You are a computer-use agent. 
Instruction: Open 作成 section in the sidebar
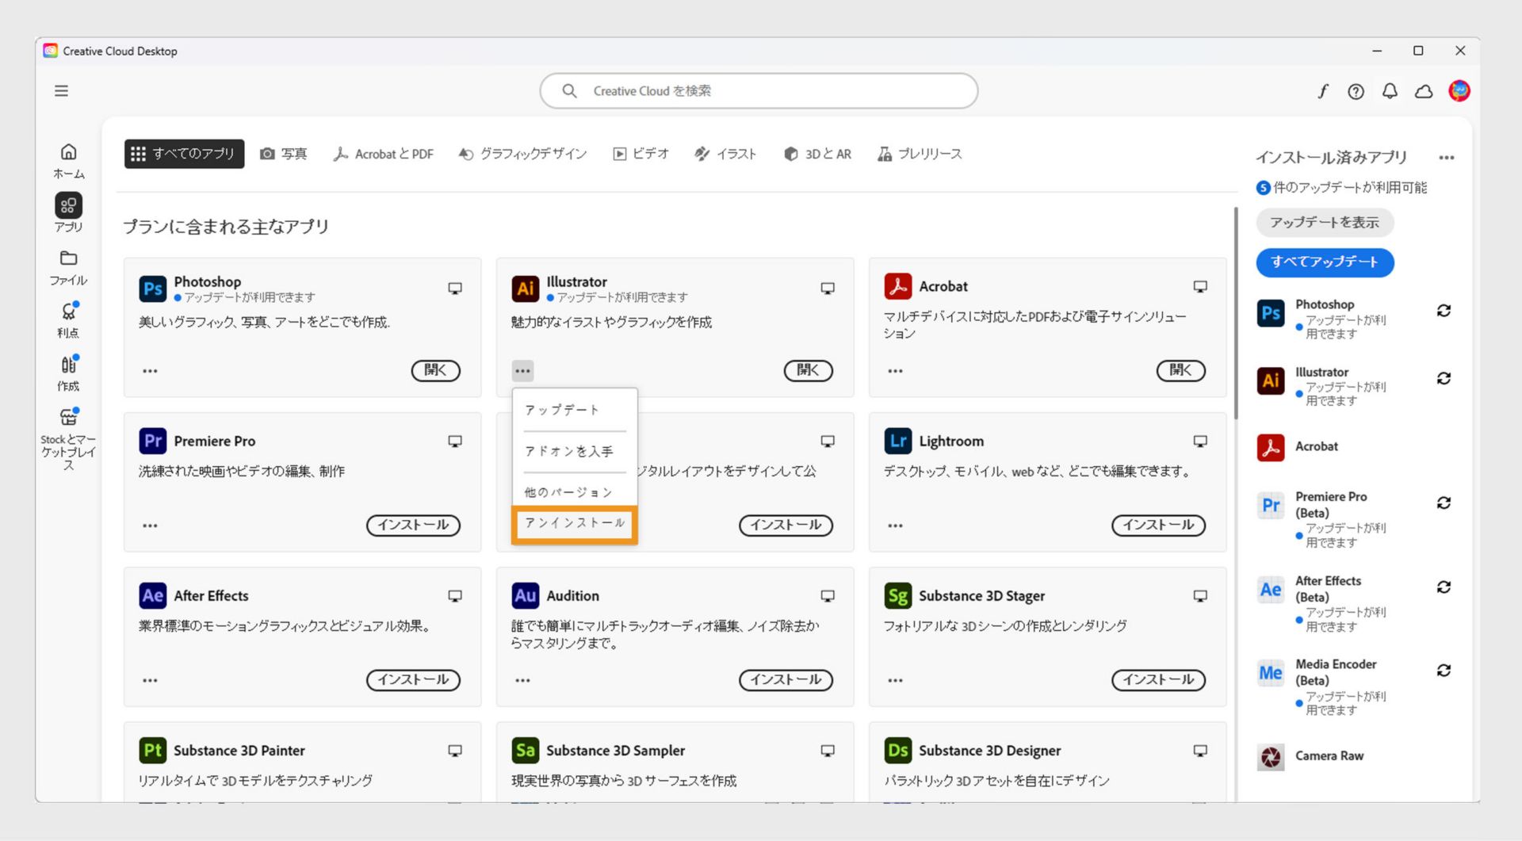click(69, 373)
